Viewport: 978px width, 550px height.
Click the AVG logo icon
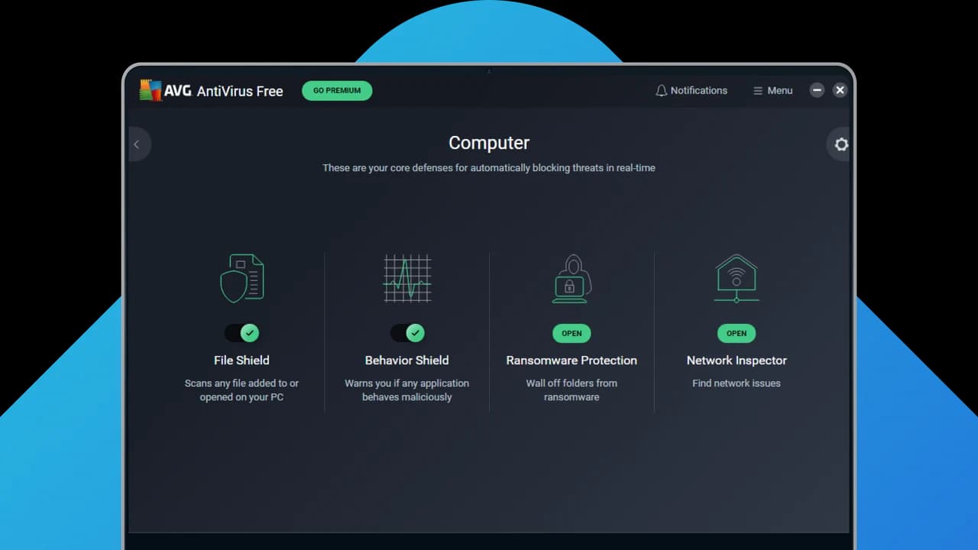tap(151, 90)
